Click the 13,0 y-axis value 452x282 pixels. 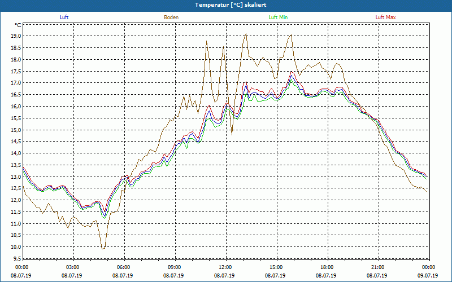pos(16,177)
